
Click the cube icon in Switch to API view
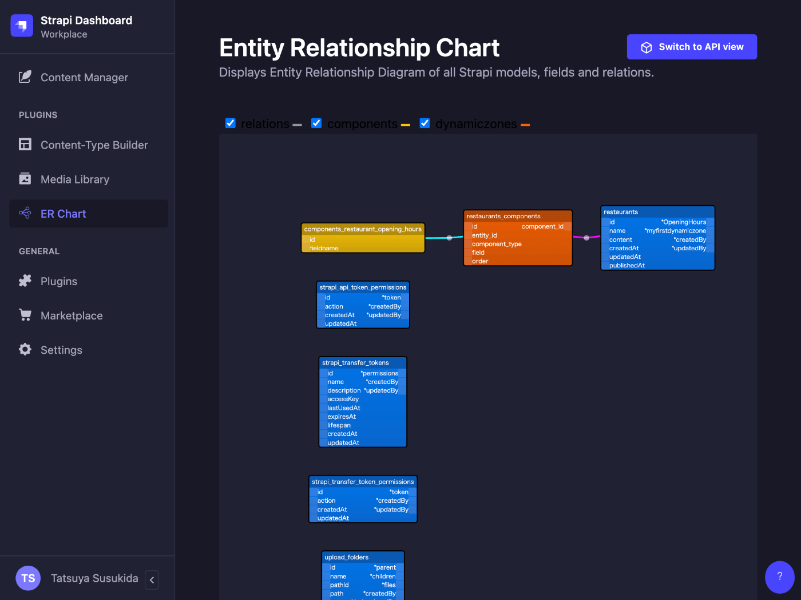[x=647, y=47]
